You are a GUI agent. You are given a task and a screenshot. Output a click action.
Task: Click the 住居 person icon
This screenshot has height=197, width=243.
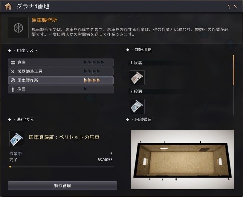[13, 89]
